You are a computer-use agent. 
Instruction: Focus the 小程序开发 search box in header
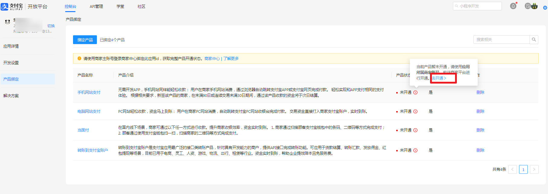tap(477, 6)
